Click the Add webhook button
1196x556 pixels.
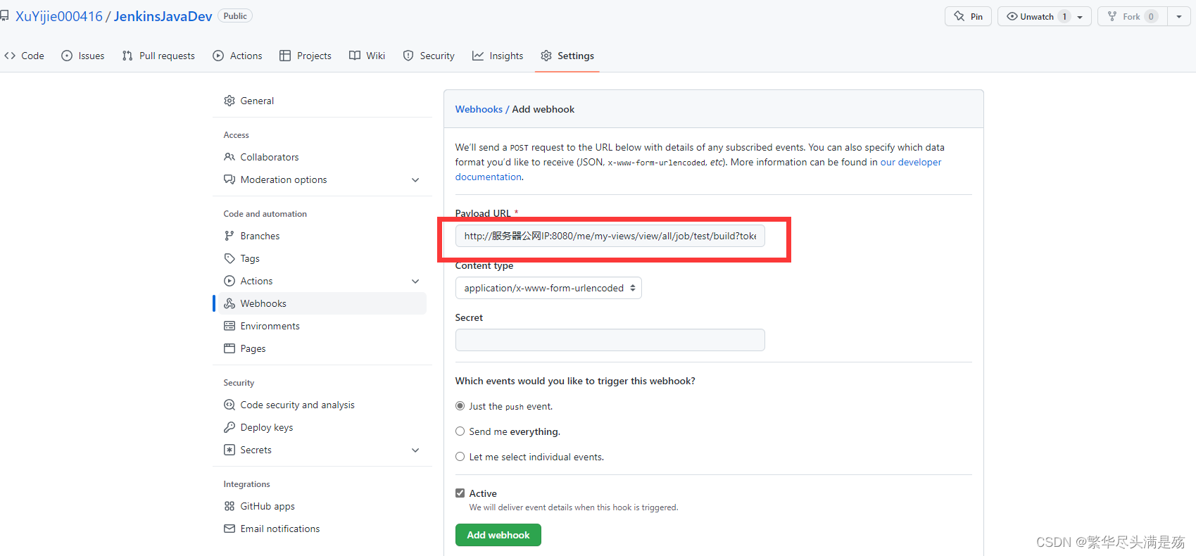point(498,535)
